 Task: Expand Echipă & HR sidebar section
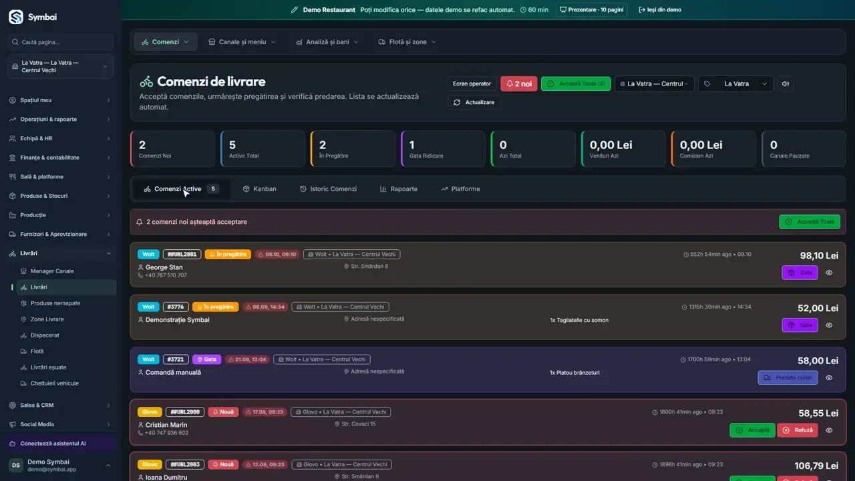(x=61, y=138)
